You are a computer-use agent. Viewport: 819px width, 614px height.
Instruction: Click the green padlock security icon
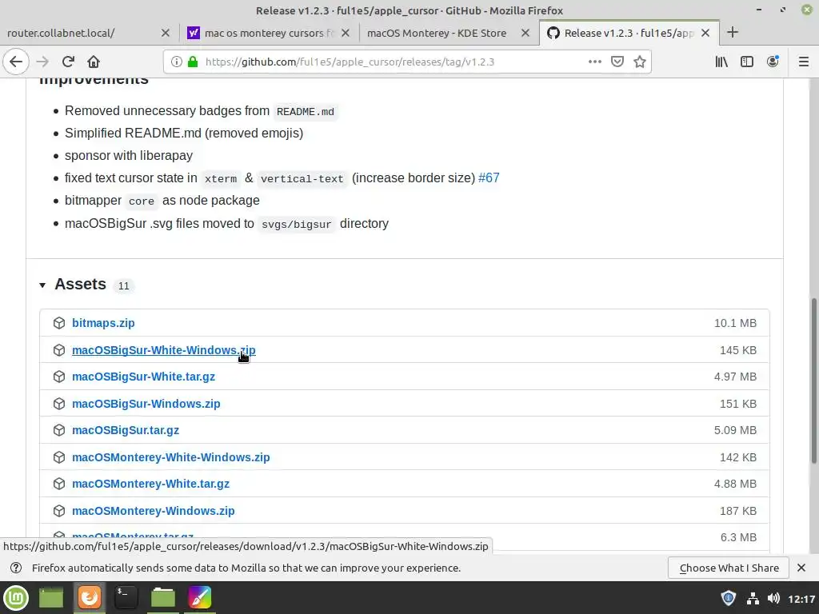193,62
